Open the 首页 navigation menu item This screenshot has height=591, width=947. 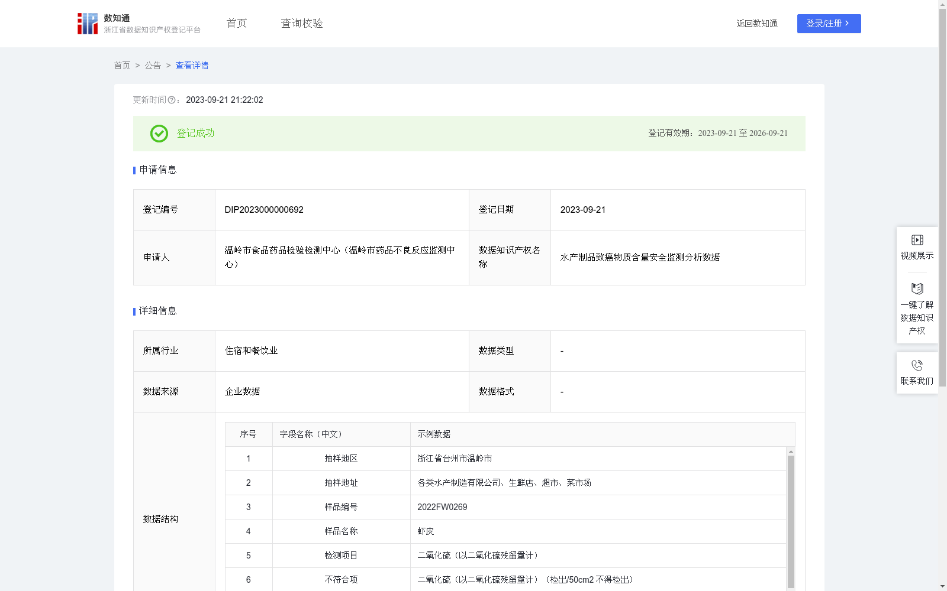(x=237, y=24)
